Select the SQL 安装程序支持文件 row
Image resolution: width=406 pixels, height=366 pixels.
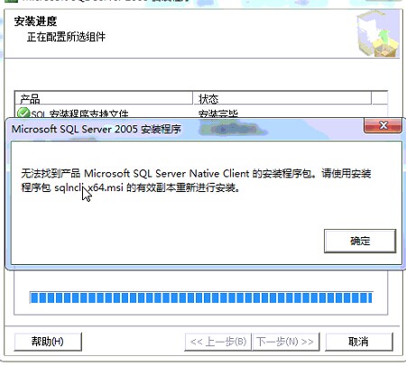click(x=201, y=113)
